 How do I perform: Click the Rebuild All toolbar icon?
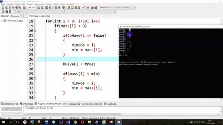coord(79,8)
